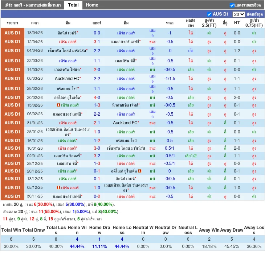Click the HT column header
This screenshot has width=265, height=253.
point(237,23)
